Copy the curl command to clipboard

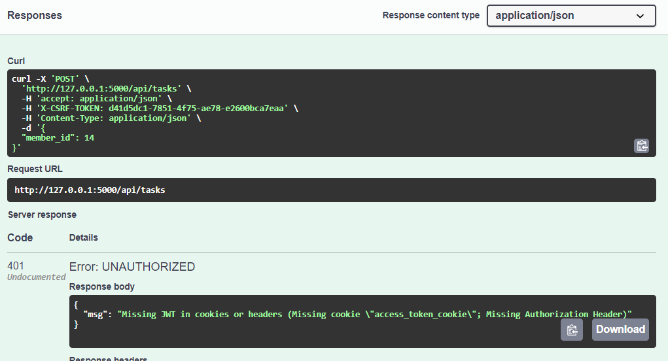pos(641,146)
